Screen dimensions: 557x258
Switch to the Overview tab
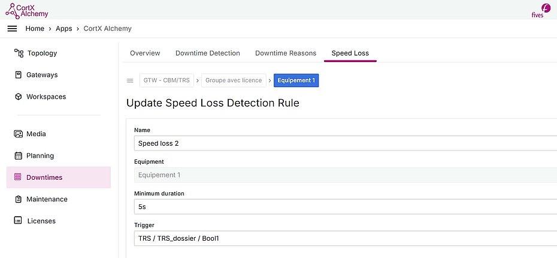pyautogui.click(x=145, y=53)
